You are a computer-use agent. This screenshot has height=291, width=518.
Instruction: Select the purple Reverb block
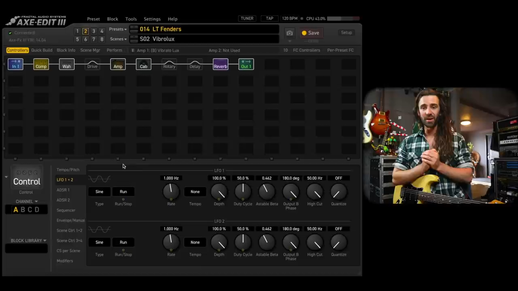point(221,64)
